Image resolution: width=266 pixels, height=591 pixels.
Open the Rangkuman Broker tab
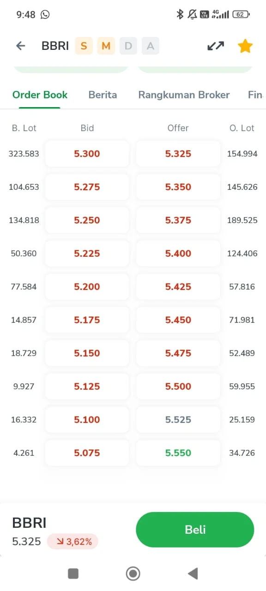[184, 95]
